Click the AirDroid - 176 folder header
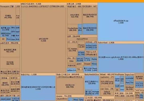 91,42
